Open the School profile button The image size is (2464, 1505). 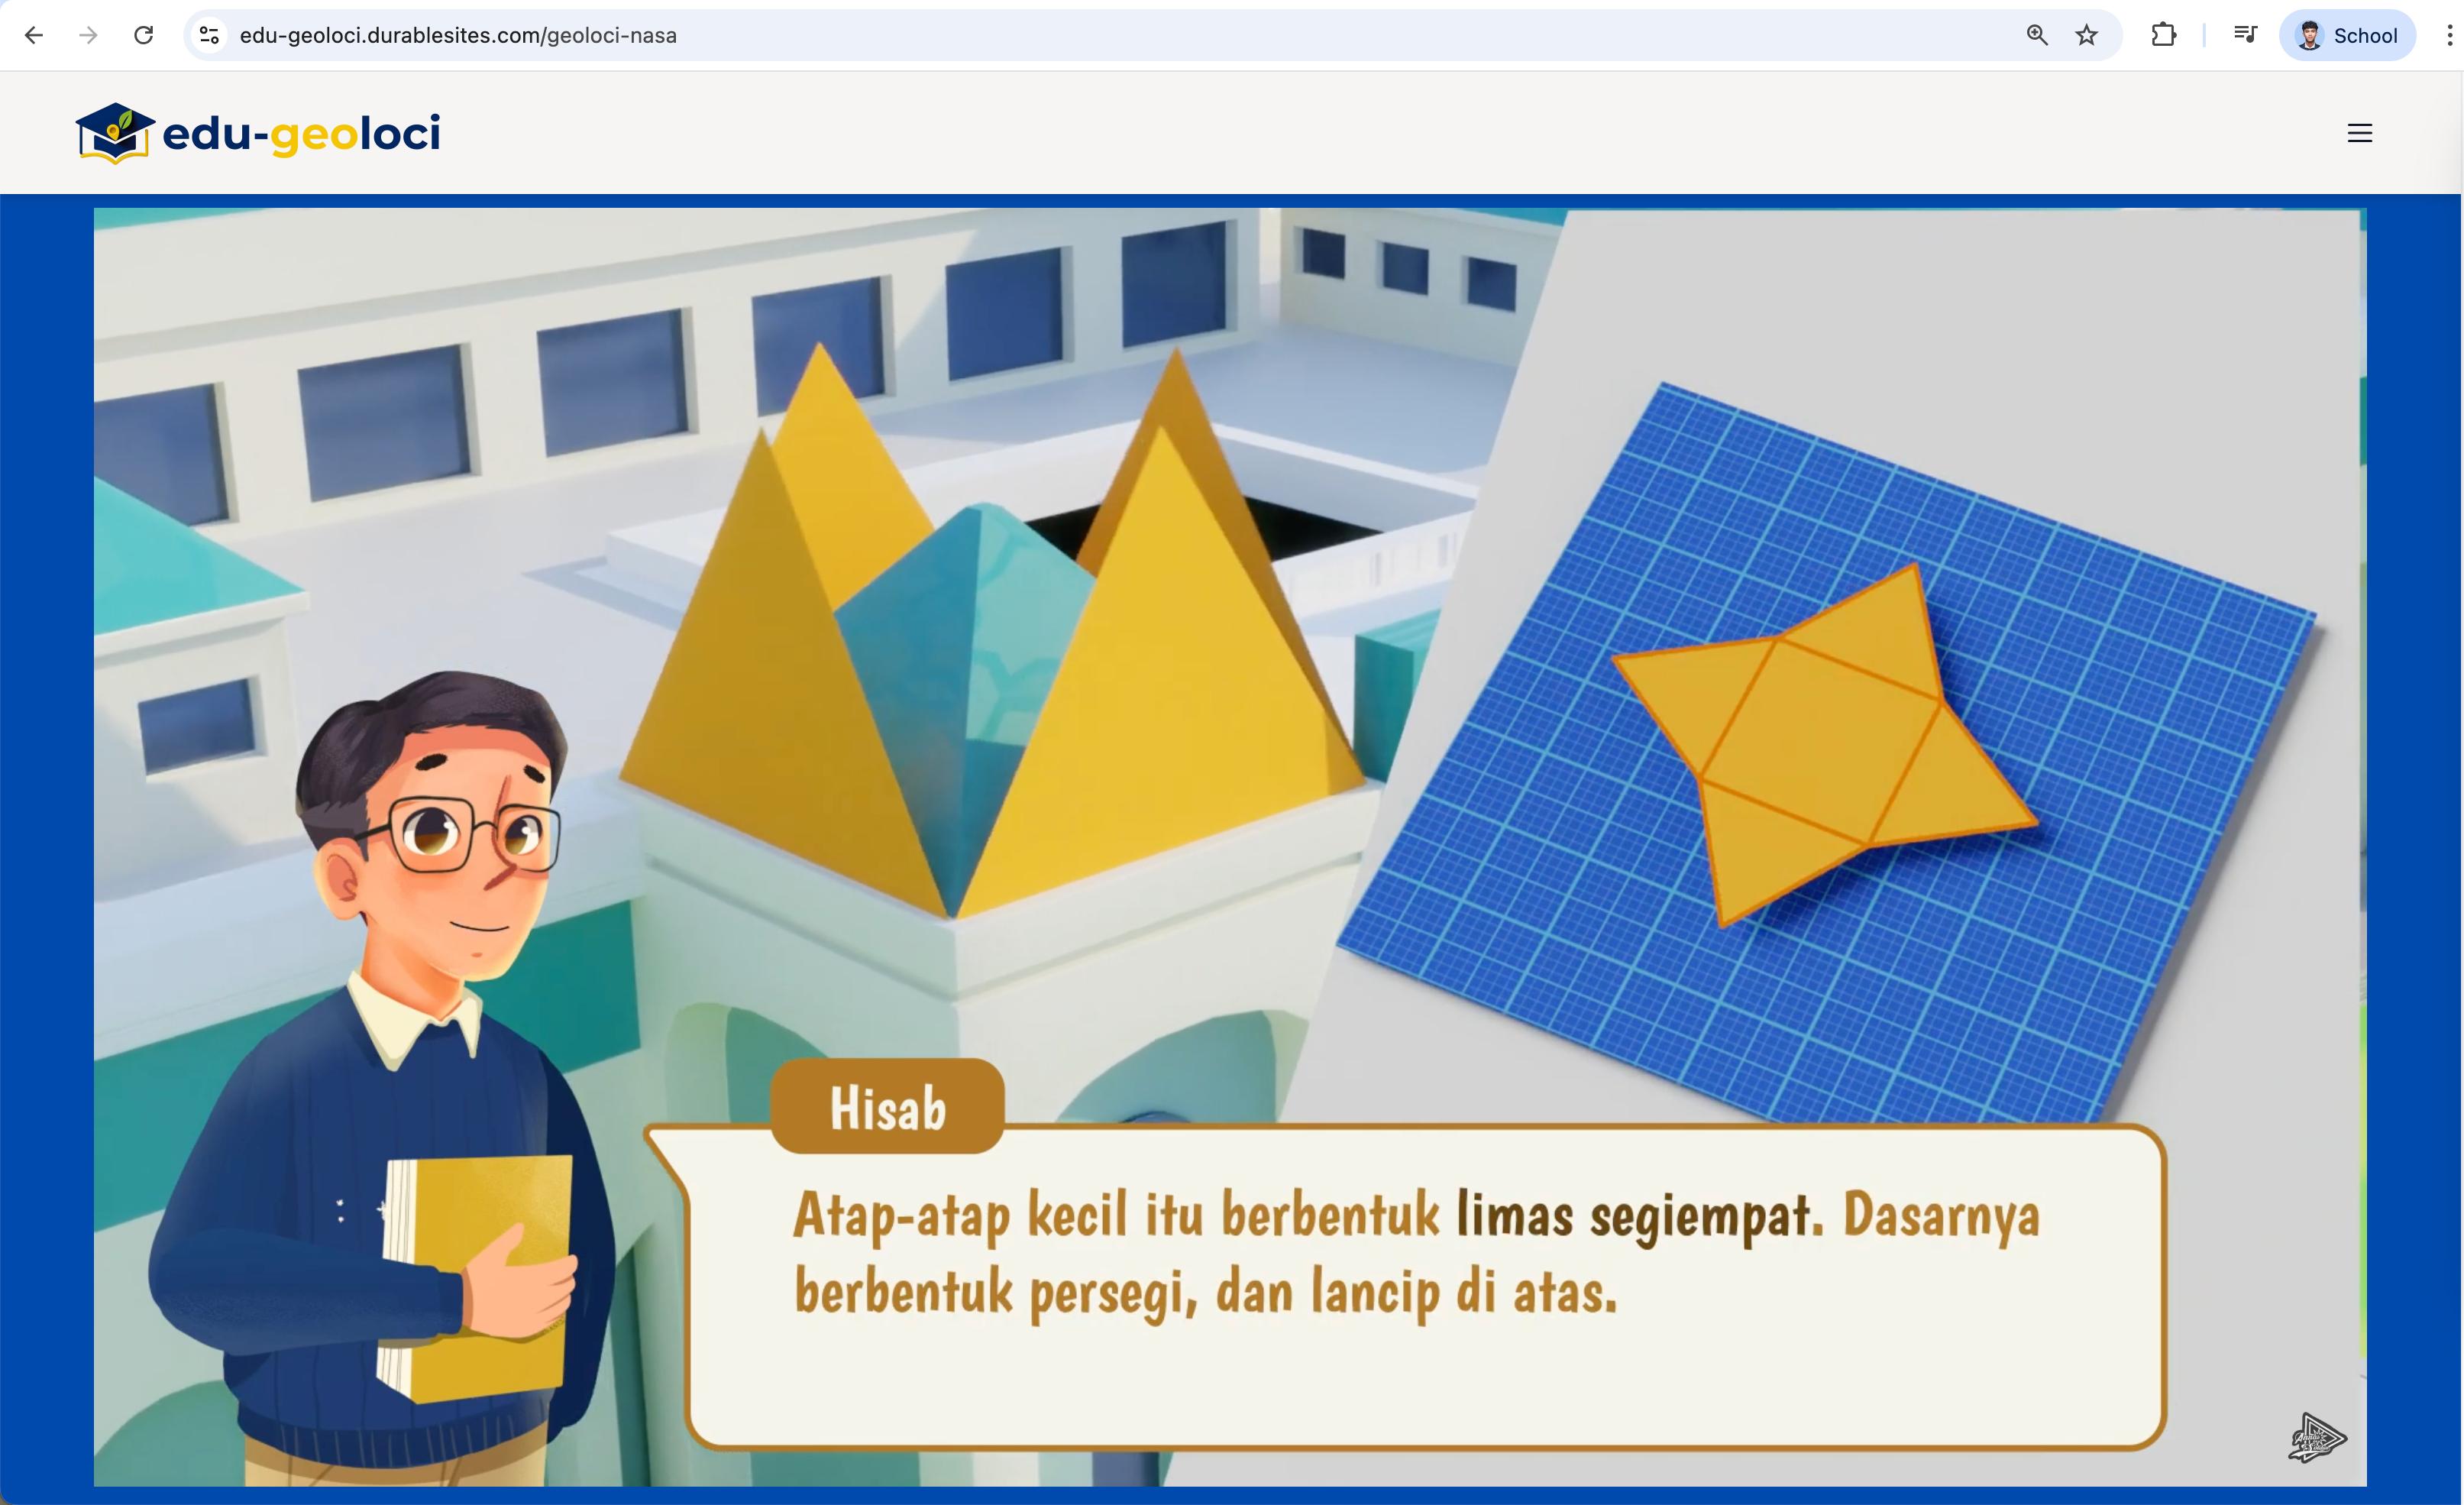pos(2346,36)
